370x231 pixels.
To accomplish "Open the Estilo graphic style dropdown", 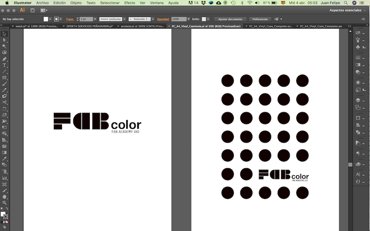I will [x=208, y=19].
